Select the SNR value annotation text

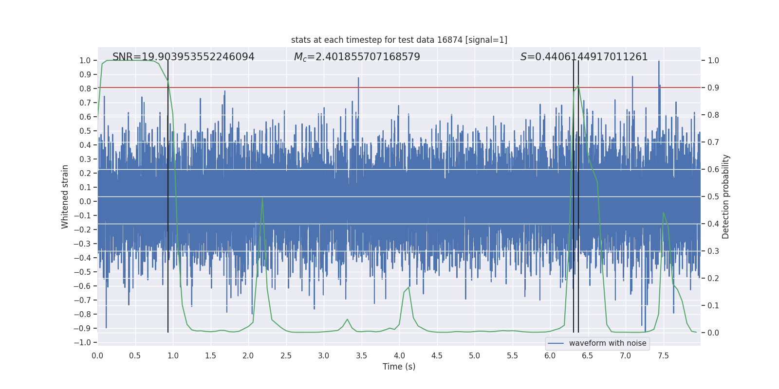coord(183,57)
